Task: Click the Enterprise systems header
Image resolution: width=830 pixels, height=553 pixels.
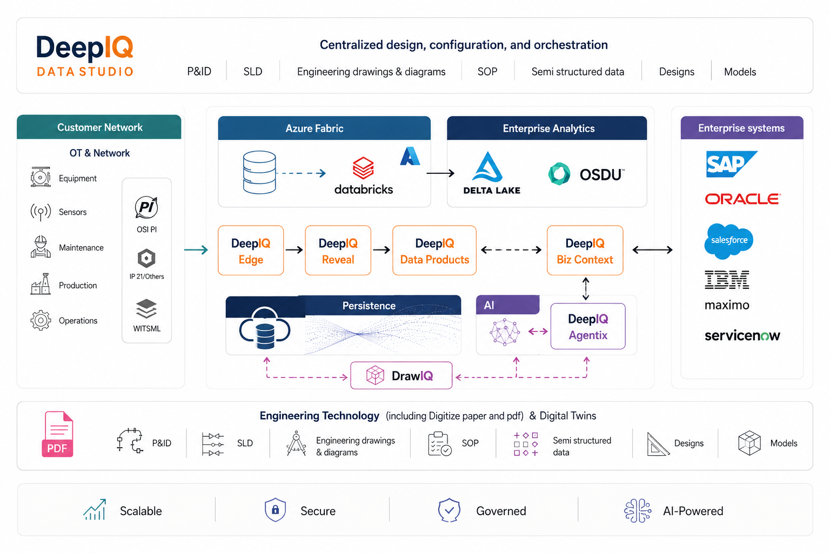Action: tap(742, 128)
